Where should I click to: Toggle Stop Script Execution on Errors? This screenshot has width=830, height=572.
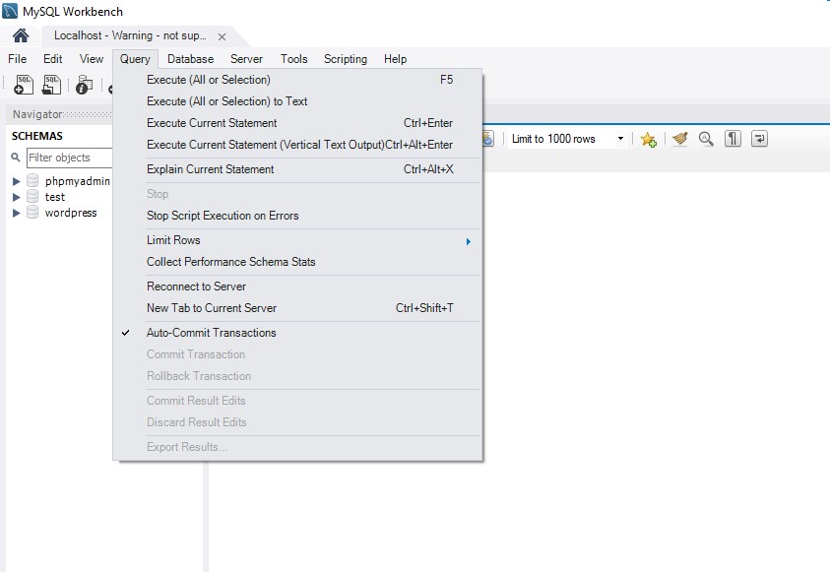tap(223, 216)
